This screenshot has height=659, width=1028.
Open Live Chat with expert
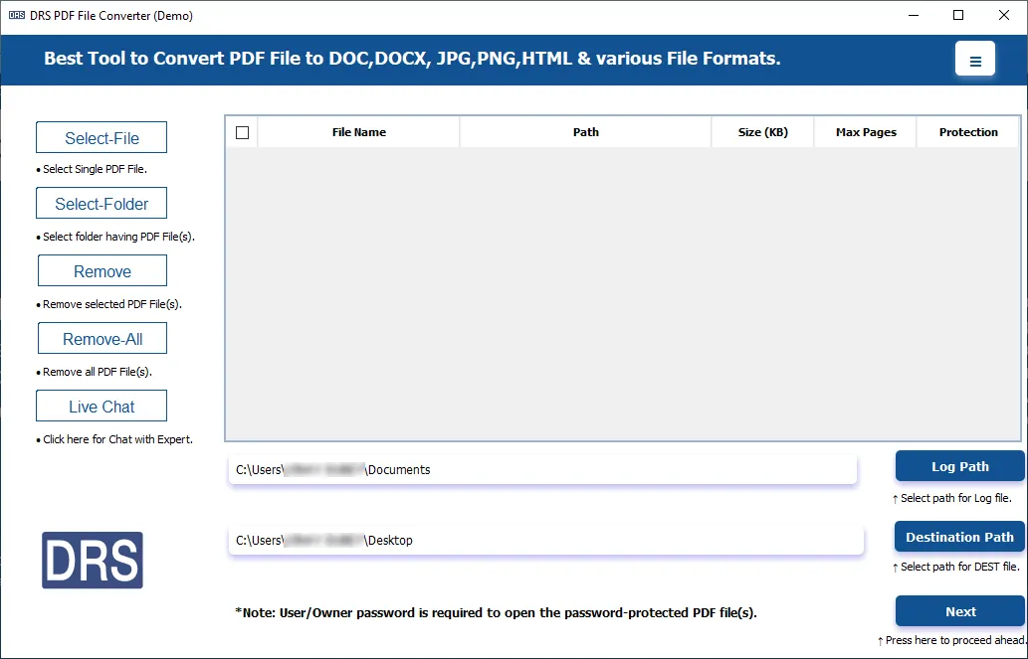coord(102,407)
